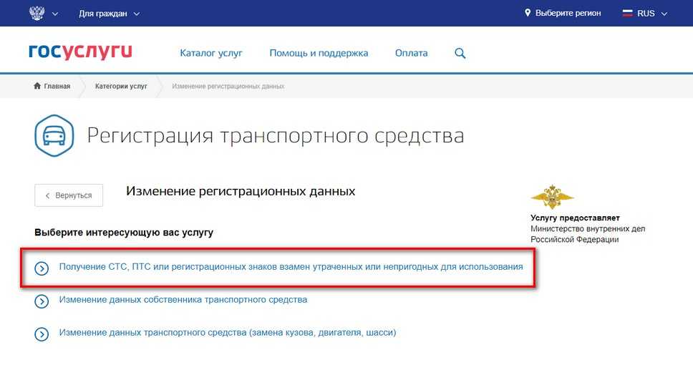Open the "Каталог услуг" menu item
693x390 pixels.
click(211, 53)
